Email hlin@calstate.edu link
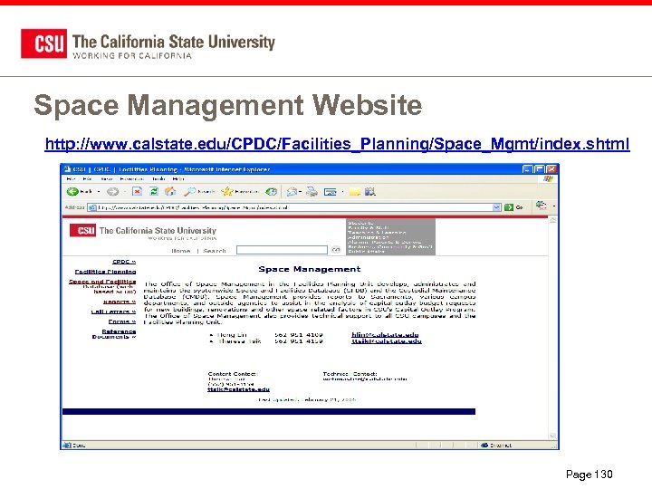The width and height of the screenshot is (652, 489). (x=385, y=335)
